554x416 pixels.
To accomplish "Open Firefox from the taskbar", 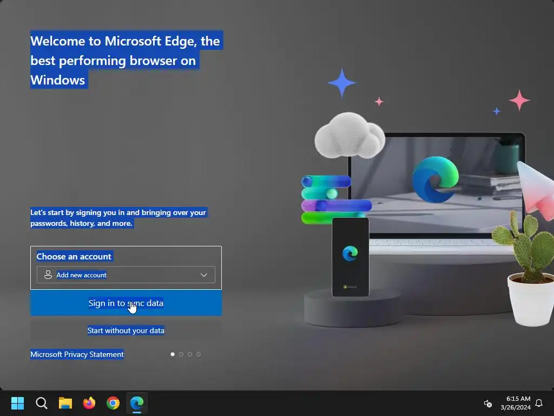I will (89, 403).
